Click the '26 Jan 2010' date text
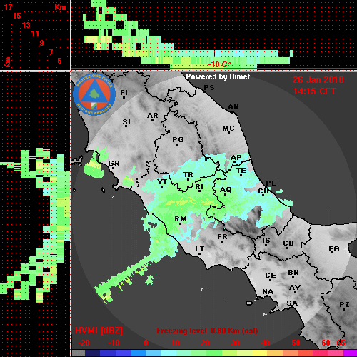 pos(318,80)
